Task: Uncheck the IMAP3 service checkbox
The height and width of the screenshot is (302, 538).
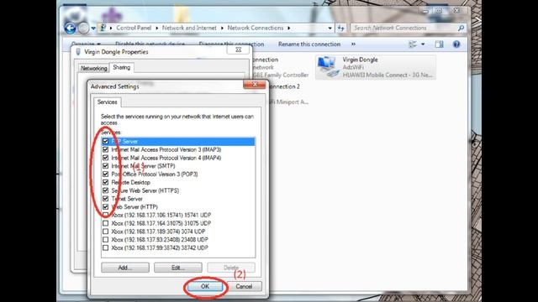Action: [105, 149]
